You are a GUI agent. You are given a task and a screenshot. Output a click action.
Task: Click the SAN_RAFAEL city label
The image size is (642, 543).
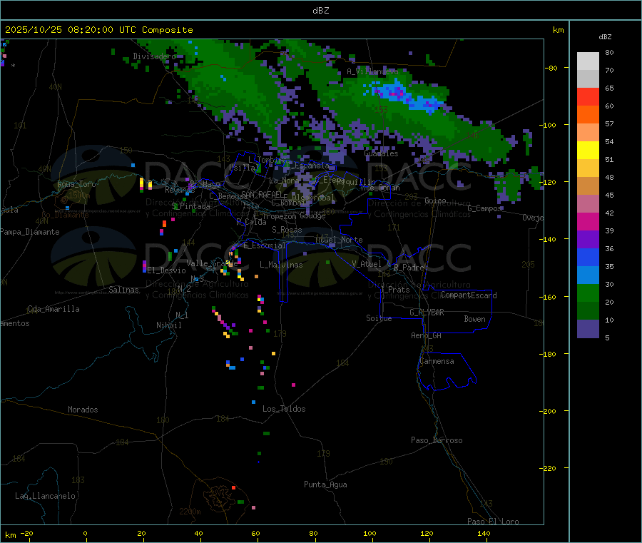[x=262, y=194]
